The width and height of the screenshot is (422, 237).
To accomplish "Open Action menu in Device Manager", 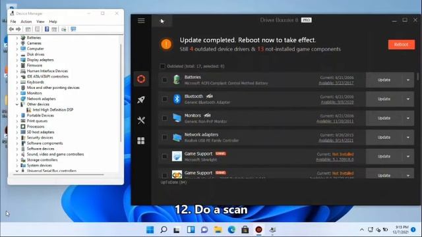I will coord(26,22).
